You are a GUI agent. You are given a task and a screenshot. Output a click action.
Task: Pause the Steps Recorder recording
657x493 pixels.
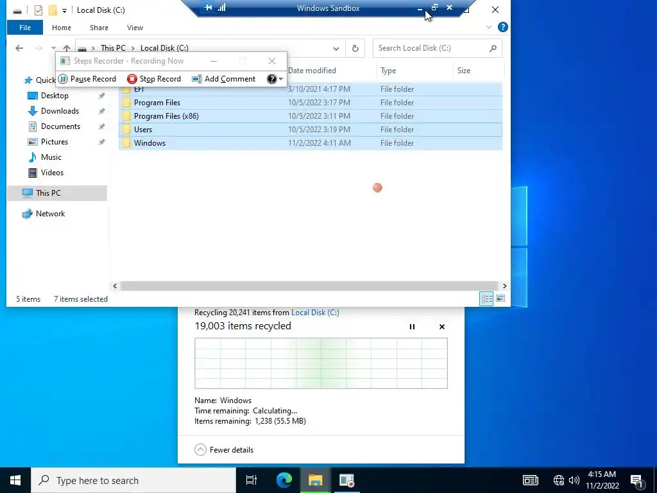[x=87, y=79]
